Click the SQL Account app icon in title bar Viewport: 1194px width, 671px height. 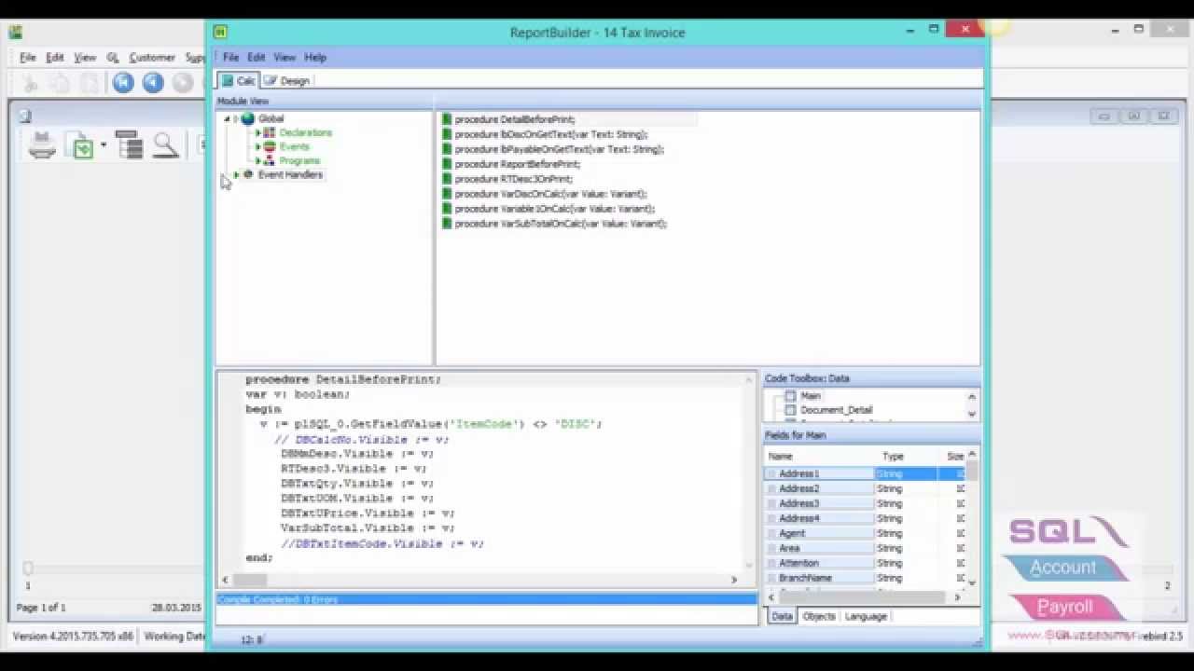point(16,32)
